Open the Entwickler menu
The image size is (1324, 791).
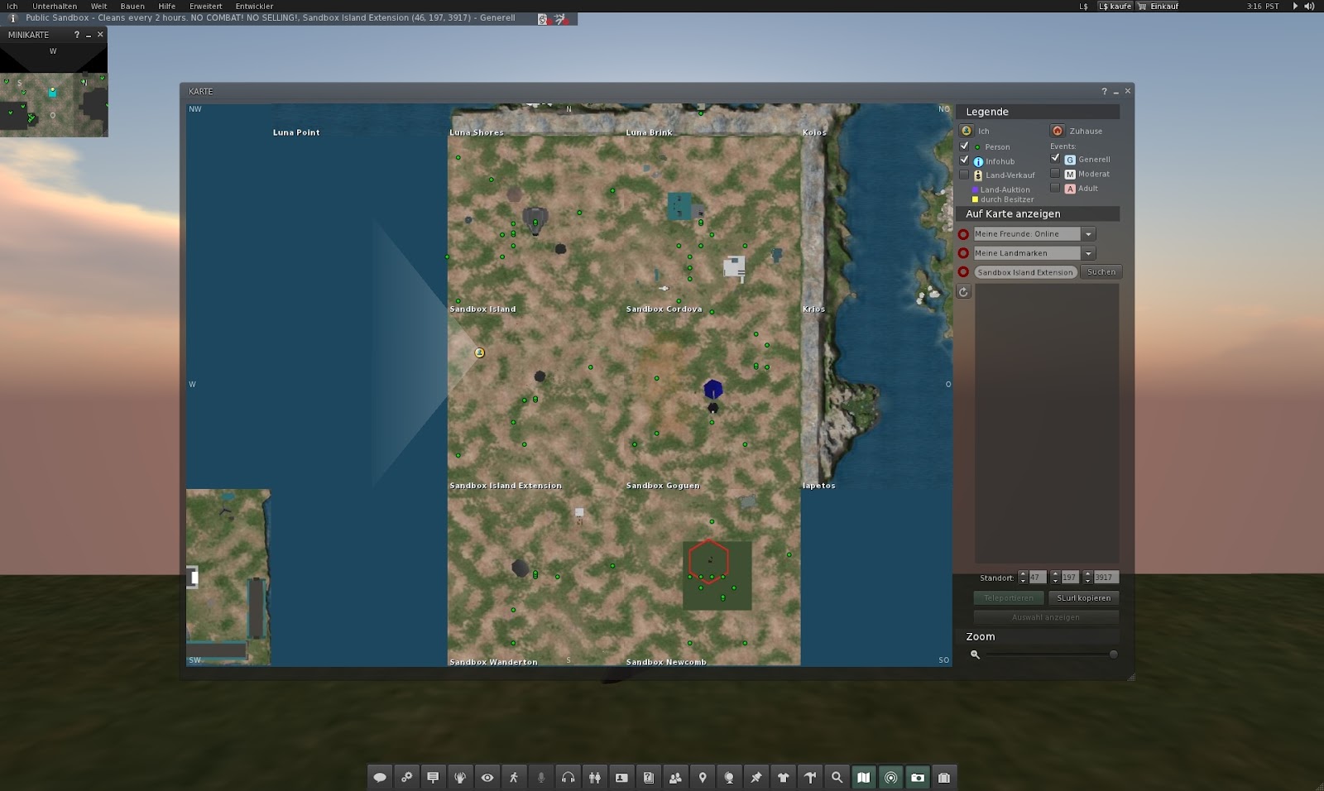(254, 6)
